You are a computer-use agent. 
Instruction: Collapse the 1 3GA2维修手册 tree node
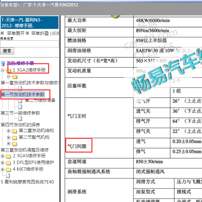click(x=2, y=70)
